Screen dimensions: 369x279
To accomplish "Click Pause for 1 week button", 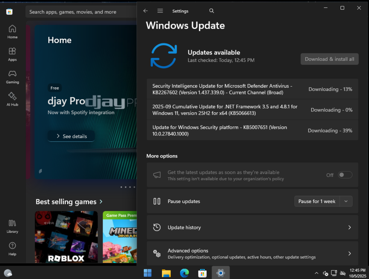I will point(317,201).
